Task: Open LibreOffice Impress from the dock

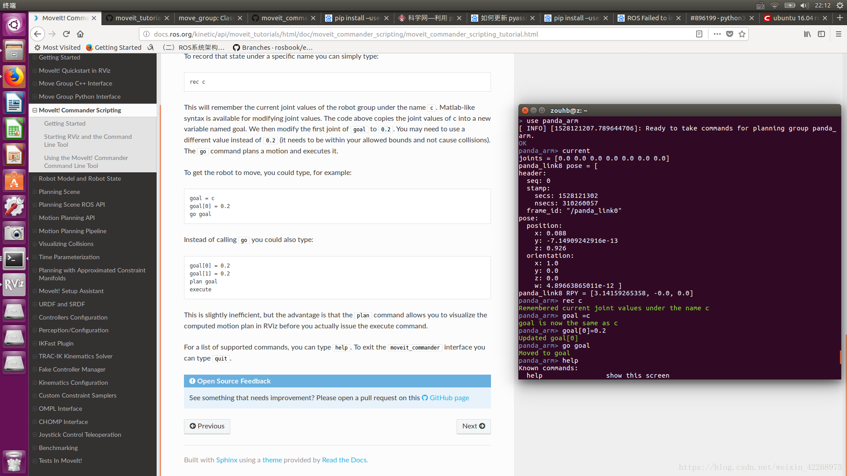Action: 14,155
